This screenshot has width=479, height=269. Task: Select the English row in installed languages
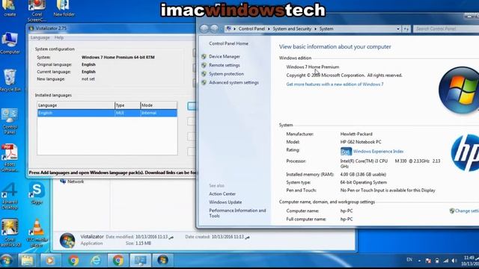tap(107, 113)
